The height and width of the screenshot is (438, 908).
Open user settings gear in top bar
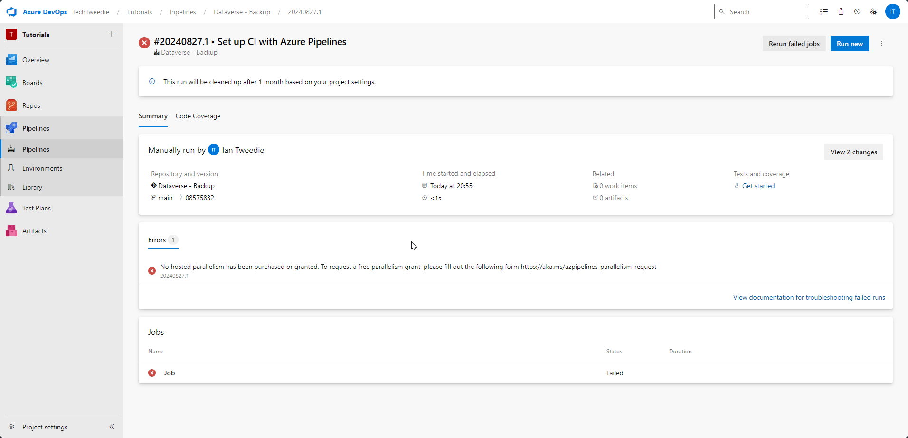pyautogui.click(x=874, y=11)
